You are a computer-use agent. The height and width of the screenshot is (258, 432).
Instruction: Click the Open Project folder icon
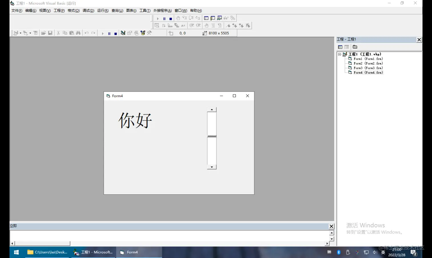pyautogui.click(x=43, y=33)
